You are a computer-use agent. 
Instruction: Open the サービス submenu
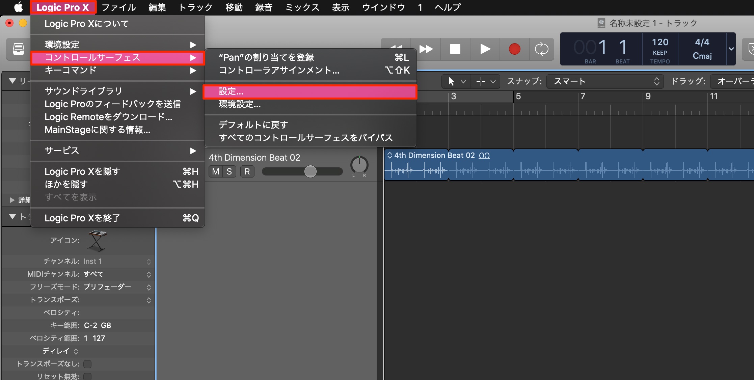[x=117, y=151]
